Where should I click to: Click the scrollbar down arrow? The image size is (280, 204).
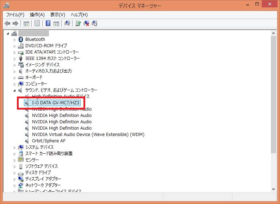click(x=273, y=189)
